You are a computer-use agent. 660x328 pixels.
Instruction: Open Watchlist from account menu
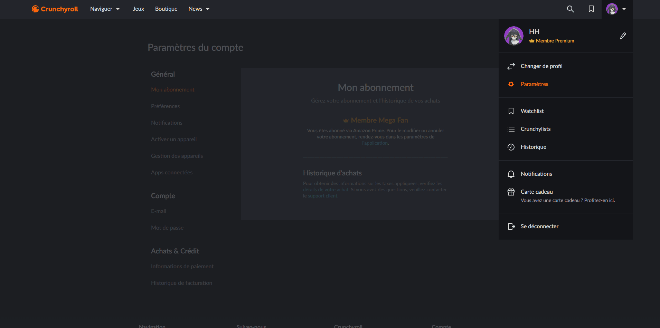[532, 111]
